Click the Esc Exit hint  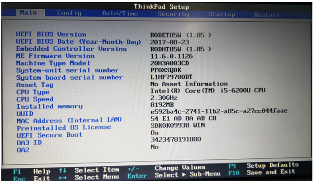coord(31,179)
